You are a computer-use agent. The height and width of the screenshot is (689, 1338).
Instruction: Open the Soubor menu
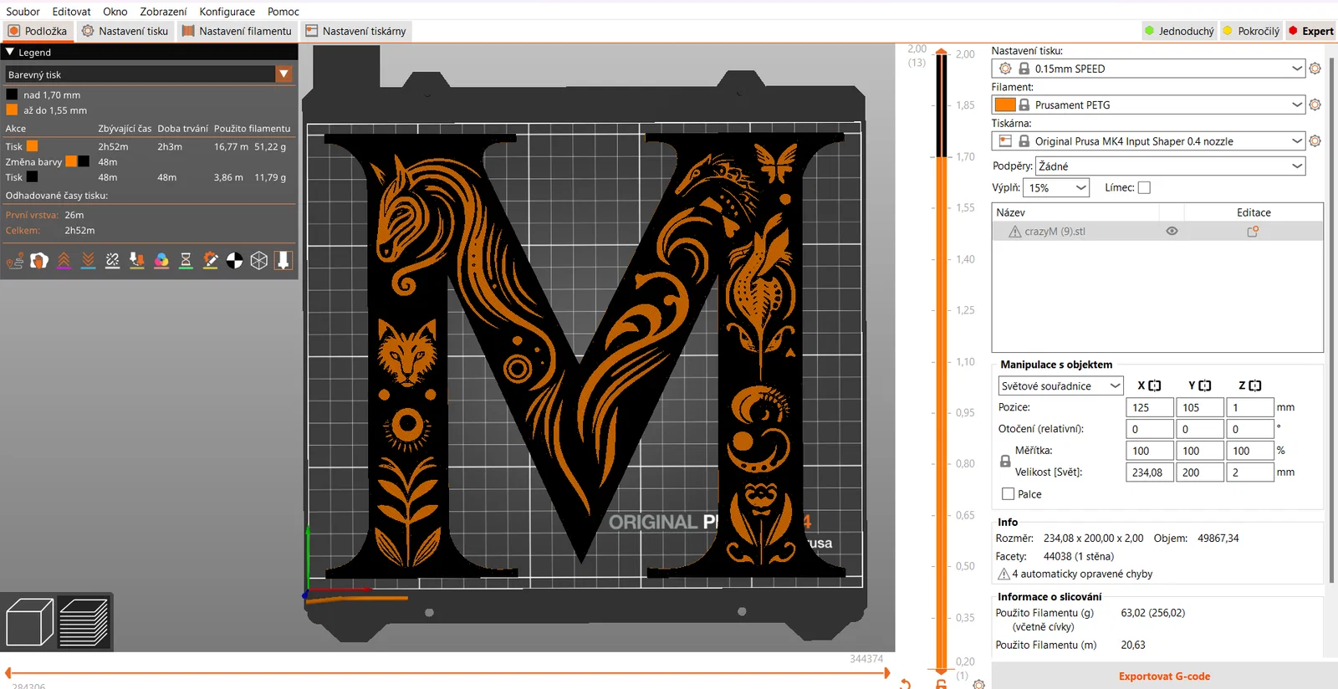click(23, 12)
